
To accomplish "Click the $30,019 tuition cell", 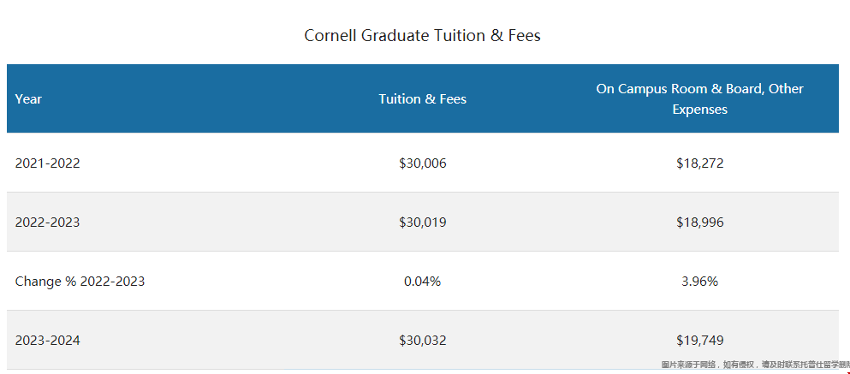I will (x=422, y=223).
